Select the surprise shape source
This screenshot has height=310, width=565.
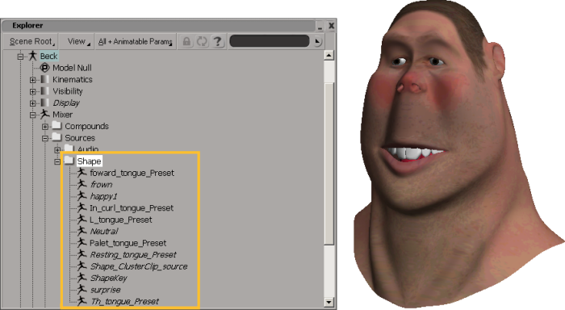(x=105, y=290)
